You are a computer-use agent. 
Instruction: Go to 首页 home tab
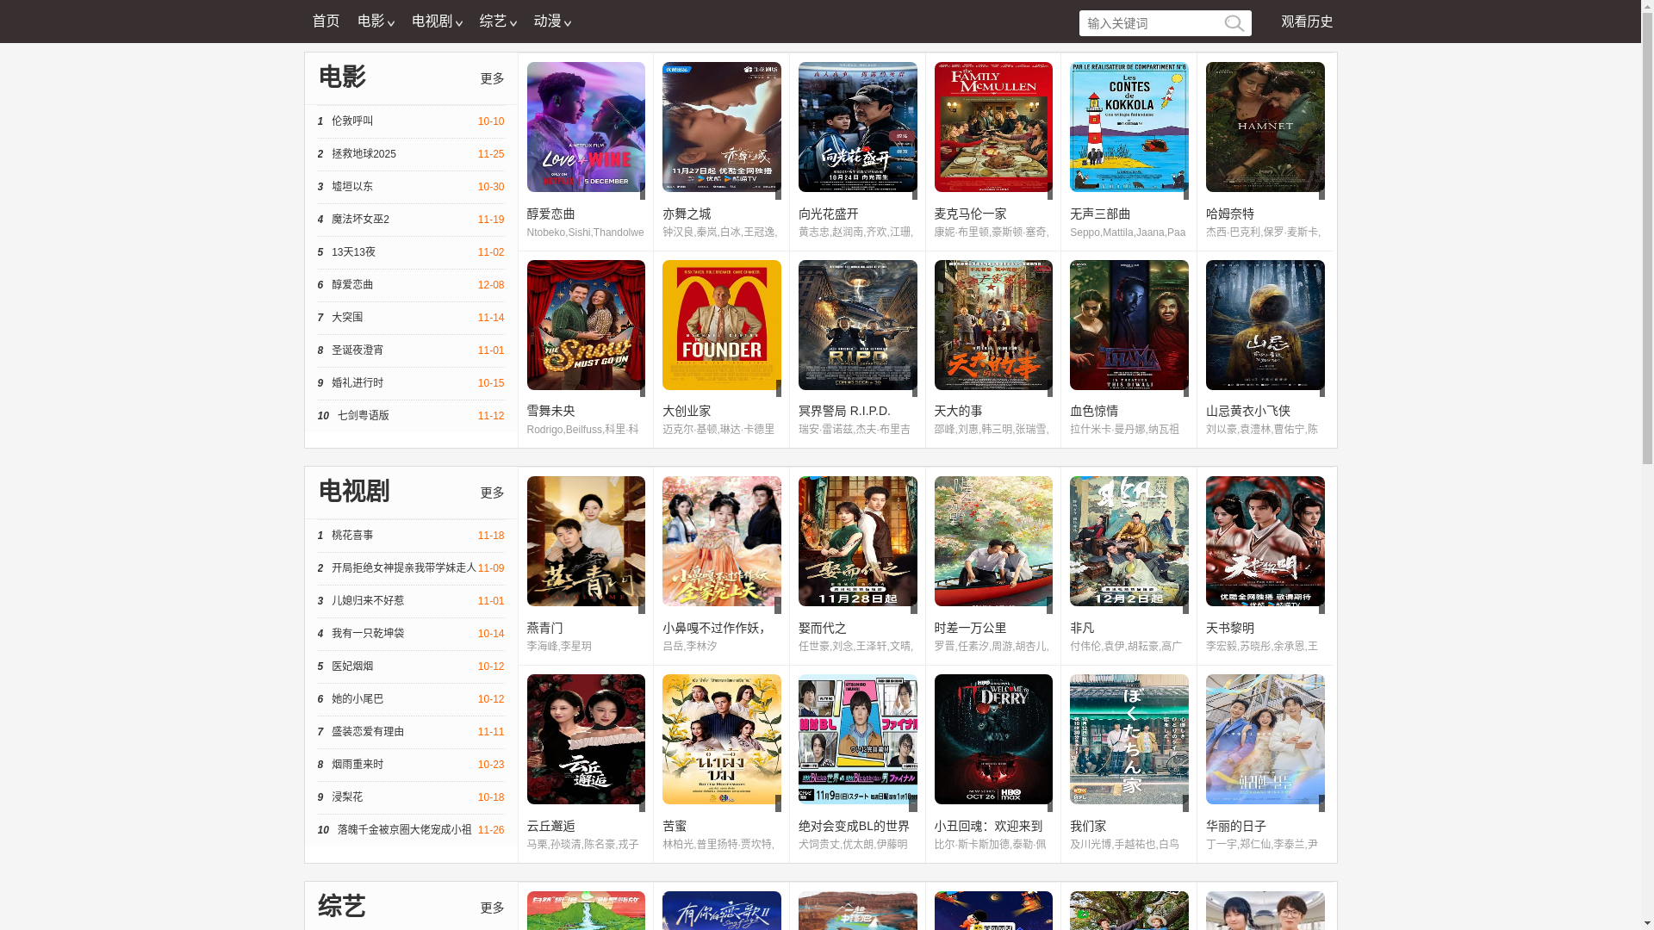click(x=326, y=22)
